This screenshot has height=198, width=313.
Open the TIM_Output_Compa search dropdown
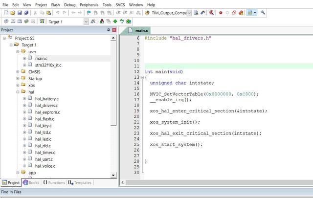coord(189,13)
